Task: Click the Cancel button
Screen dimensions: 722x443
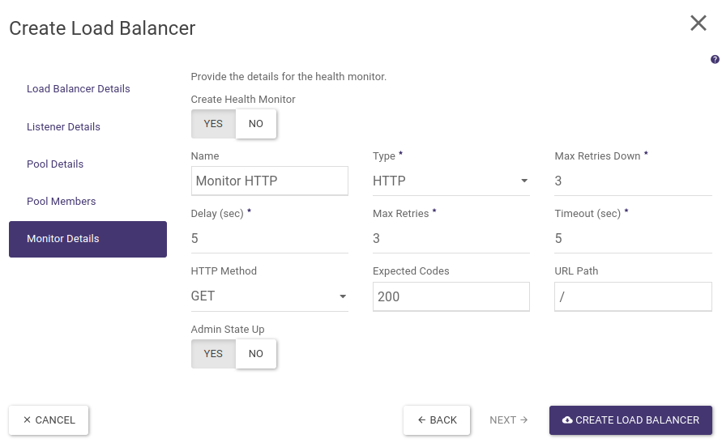Action: 49,420
